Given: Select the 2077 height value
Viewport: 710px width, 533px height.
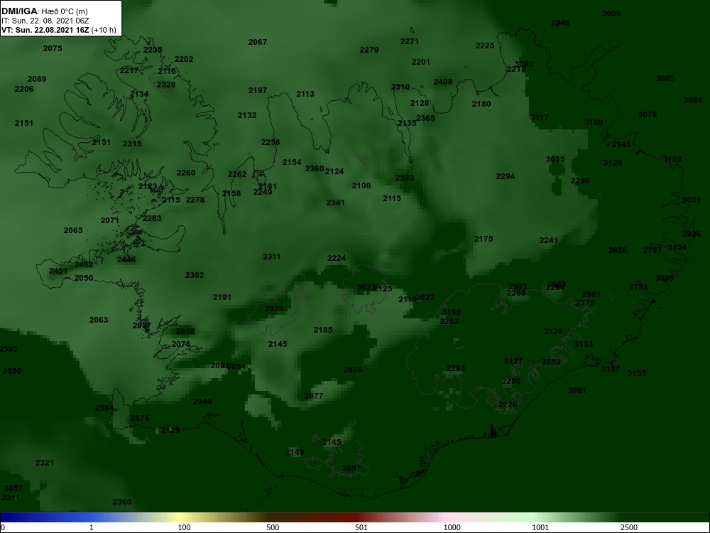Looking at the screenshot, I should pyautogui.click(x=314, y=396).
